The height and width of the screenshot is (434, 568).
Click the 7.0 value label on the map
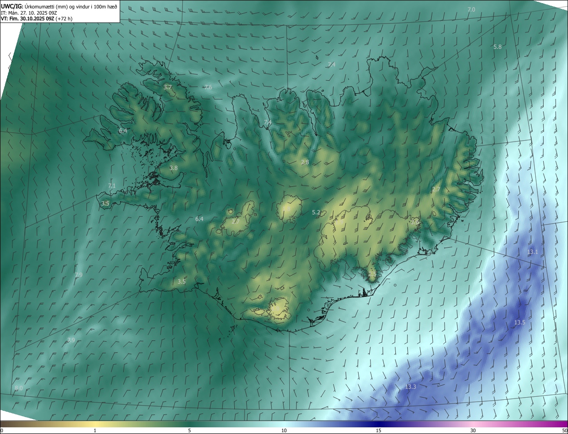coord(471,9)
